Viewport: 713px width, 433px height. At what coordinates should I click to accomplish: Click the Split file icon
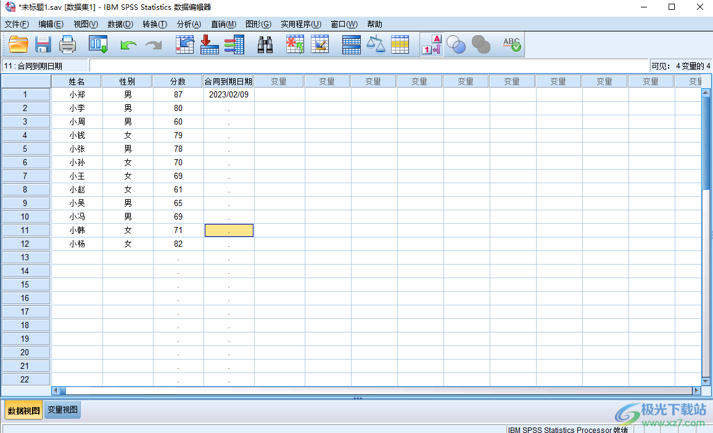click(351, 44)
